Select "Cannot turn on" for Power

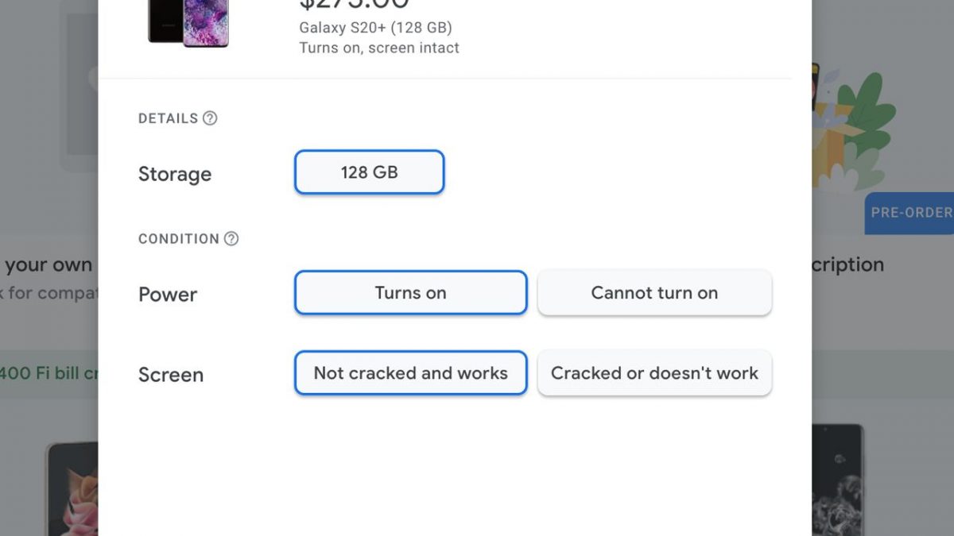pyautogui.click(x=654, y=293)
